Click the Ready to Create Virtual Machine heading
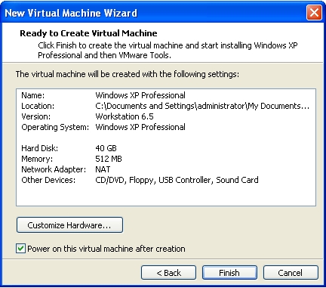The width and height of the screenshot is (326, 288). coord(88,33)
